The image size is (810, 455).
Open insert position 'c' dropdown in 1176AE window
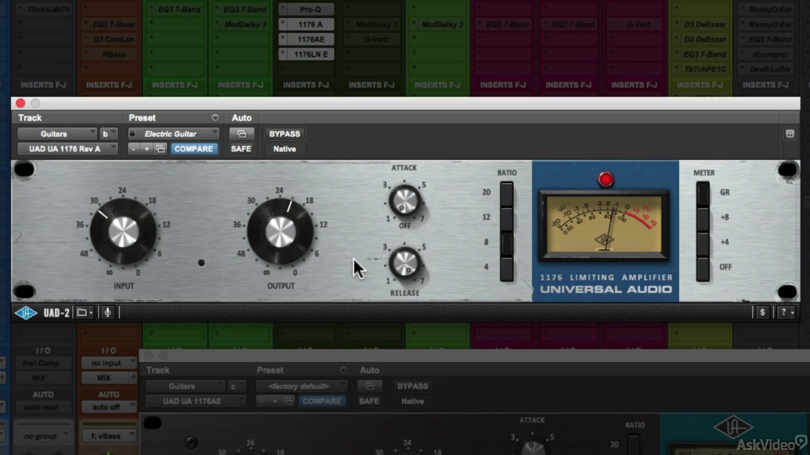click(x=236, y=386)
